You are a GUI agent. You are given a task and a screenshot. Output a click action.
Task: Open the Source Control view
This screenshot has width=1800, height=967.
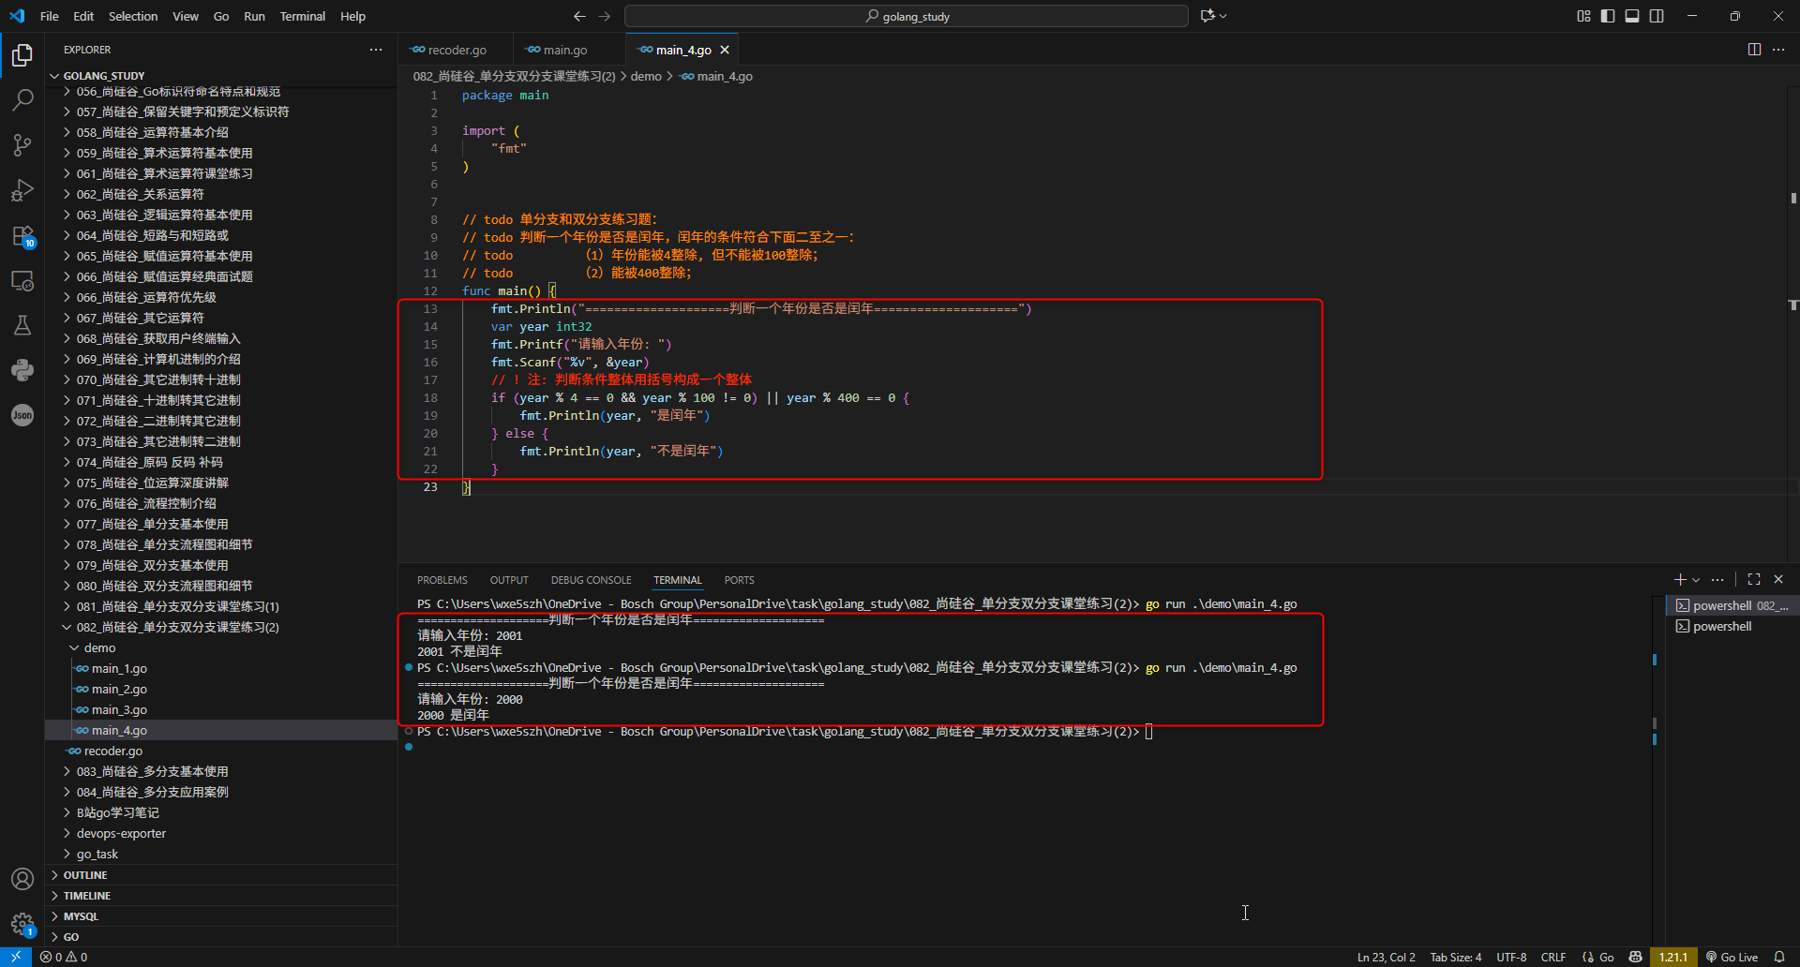22,144
